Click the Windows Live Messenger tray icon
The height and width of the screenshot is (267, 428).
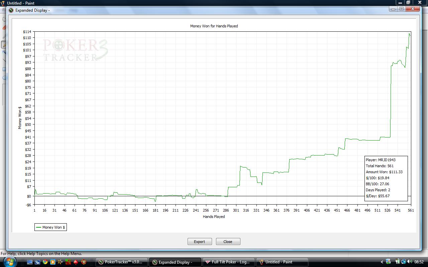388,262
